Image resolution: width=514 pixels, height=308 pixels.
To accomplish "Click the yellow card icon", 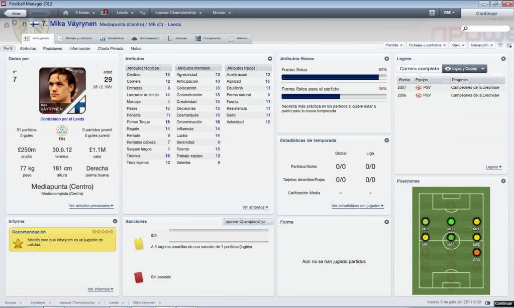I will point(139,244).
